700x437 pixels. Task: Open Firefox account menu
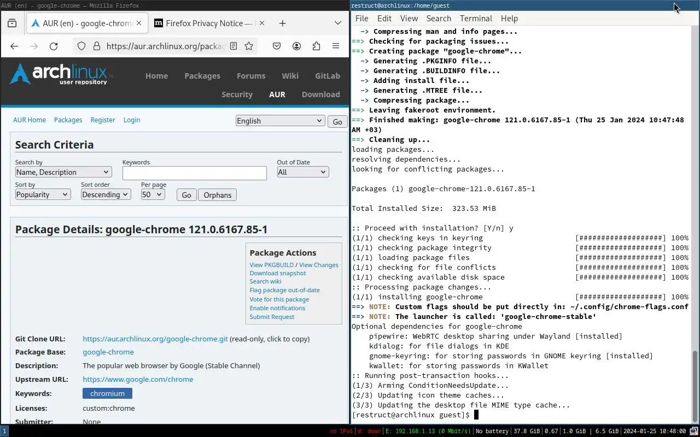coord(296,46)
